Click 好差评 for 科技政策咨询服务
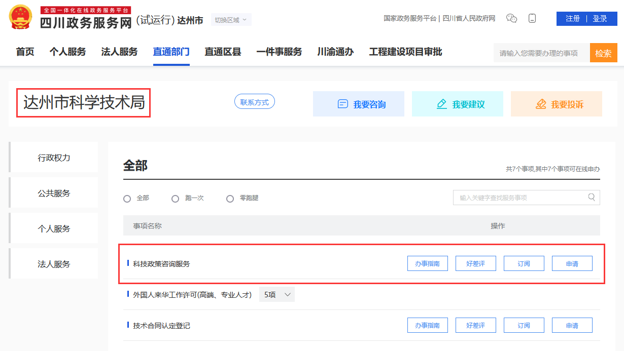Image resolution: width=624 pixels, height=351 pixels. tap(476, 263)
